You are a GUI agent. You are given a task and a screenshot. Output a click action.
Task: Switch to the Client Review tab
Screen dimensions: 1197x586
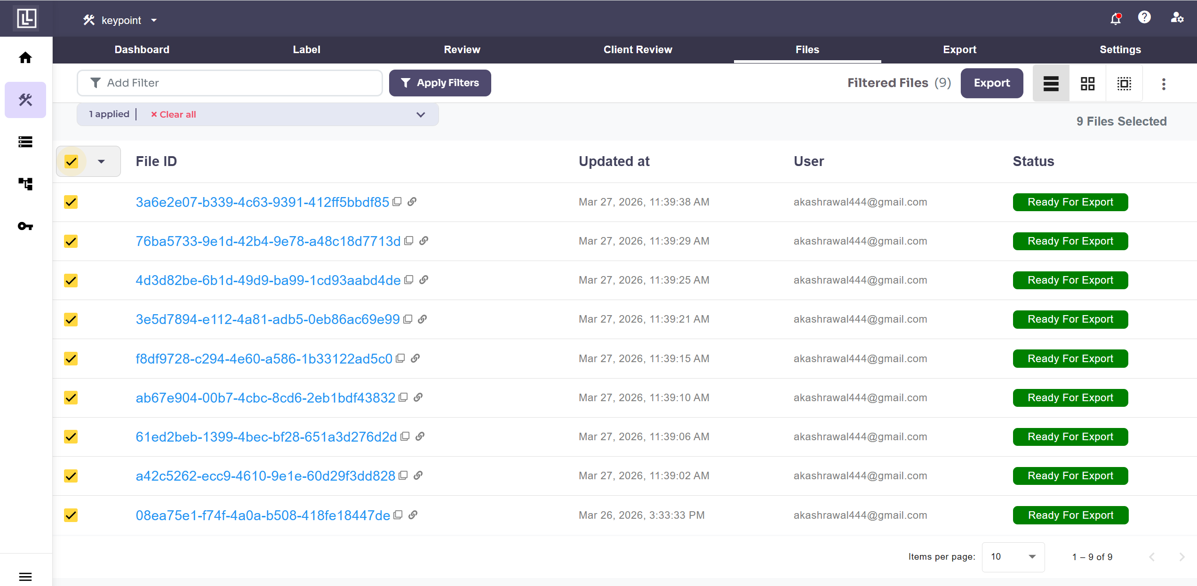click(638, 49)
